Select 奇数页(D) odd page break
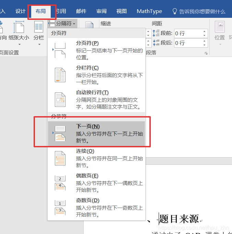This screenshot has height=234, width=232. coord(96,208)
